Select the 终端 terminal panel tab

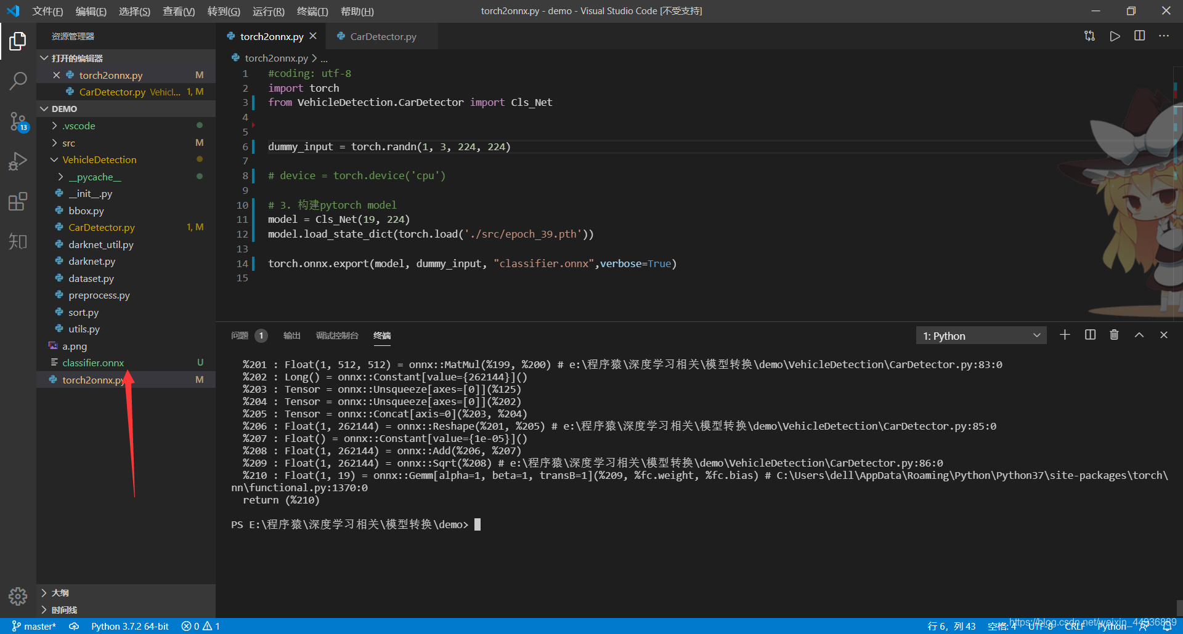click(382, 335)
